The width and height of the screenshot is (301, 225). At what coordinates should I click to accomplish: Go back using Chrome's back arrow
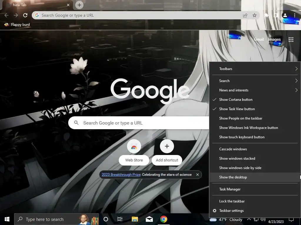[6, 15]
